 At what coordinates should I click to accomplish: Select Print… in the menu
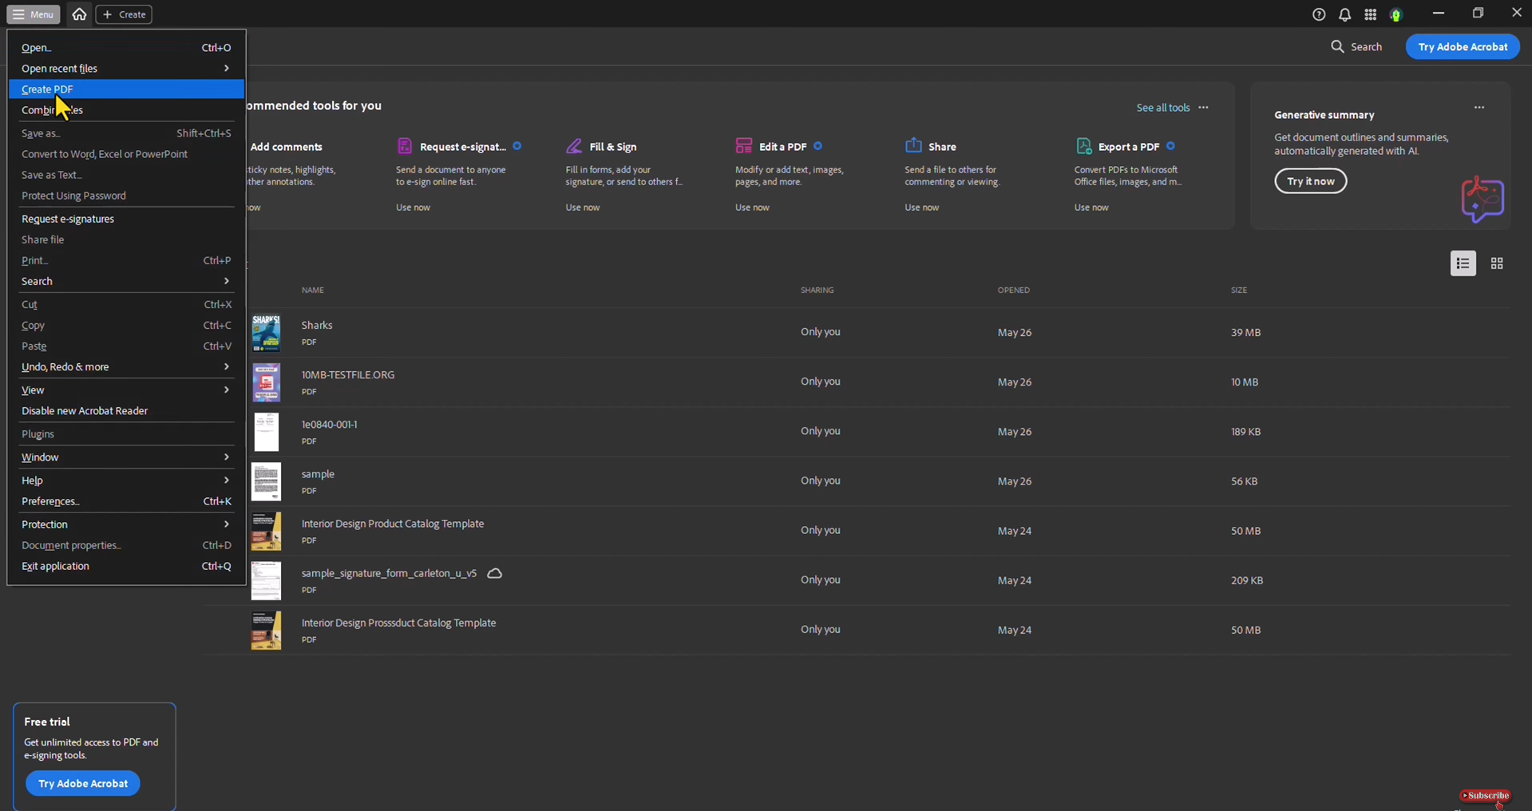[126, 260]
